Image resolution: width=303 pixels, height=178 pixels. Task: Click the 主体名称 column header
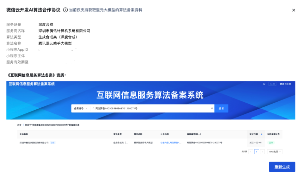pyautogui.click(x=24, y=134)
